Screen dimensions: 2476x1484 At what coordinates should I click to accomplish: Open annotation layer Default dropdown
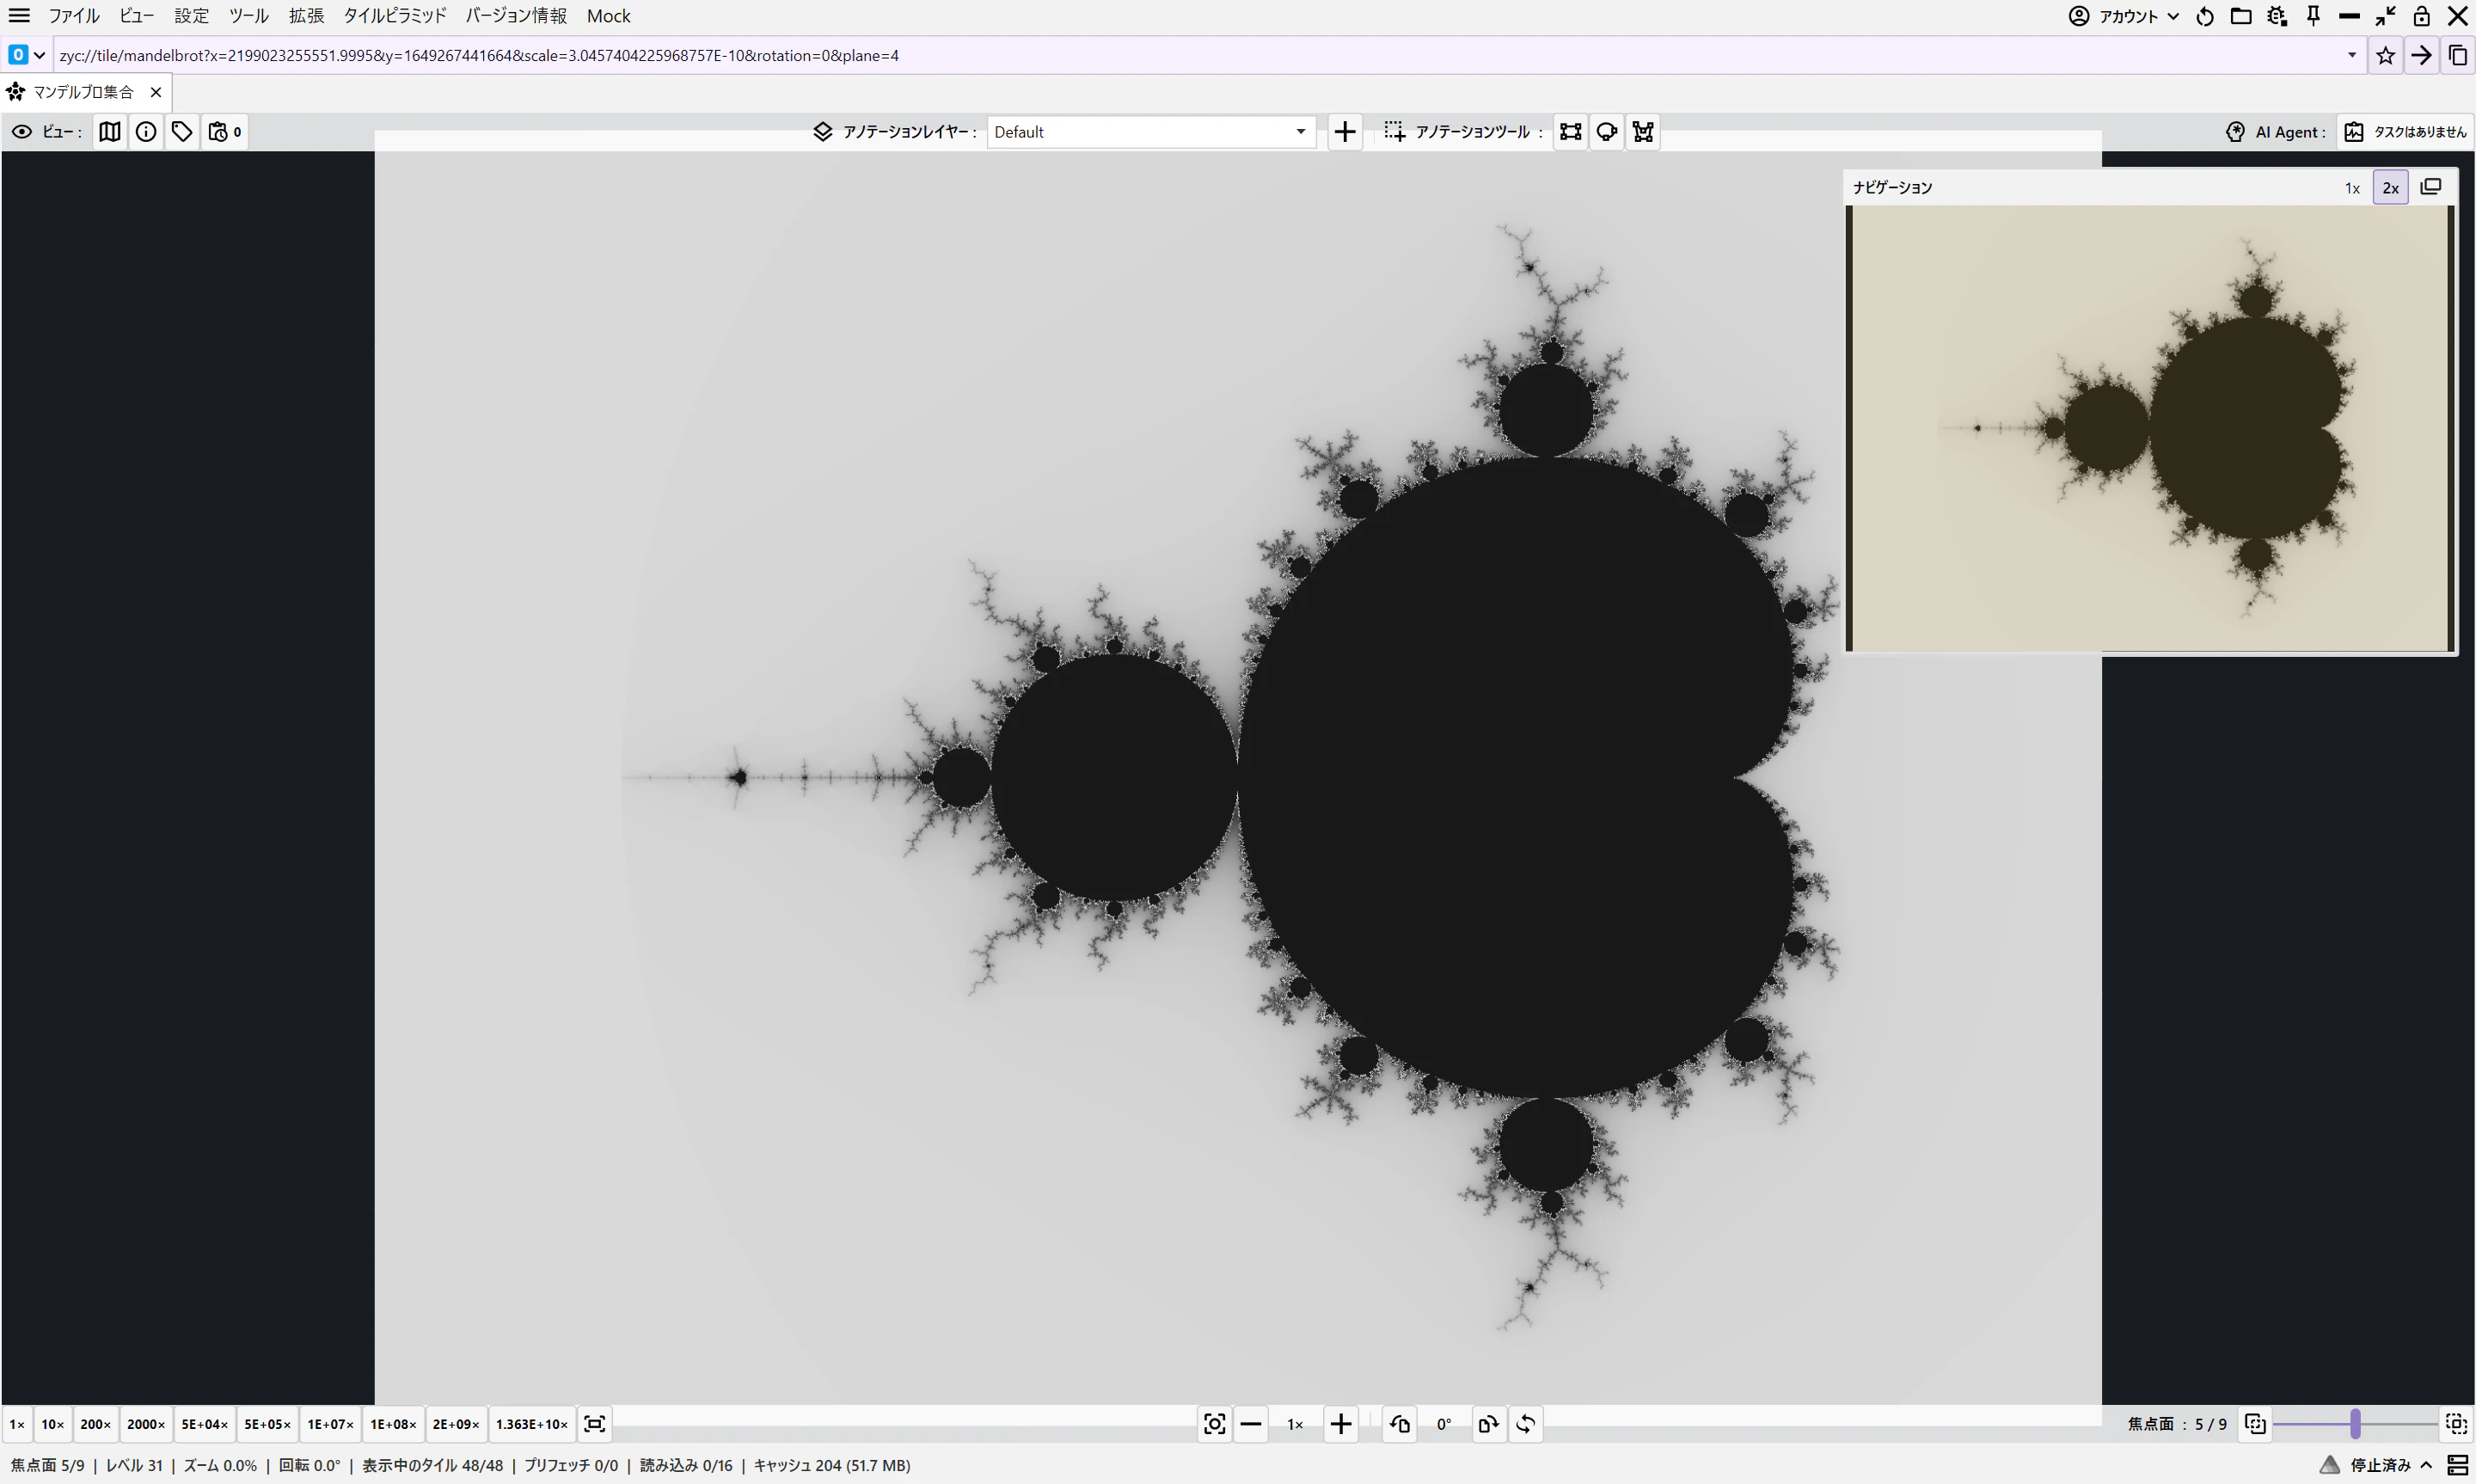pyautogui.click(x=1149, y=131)
